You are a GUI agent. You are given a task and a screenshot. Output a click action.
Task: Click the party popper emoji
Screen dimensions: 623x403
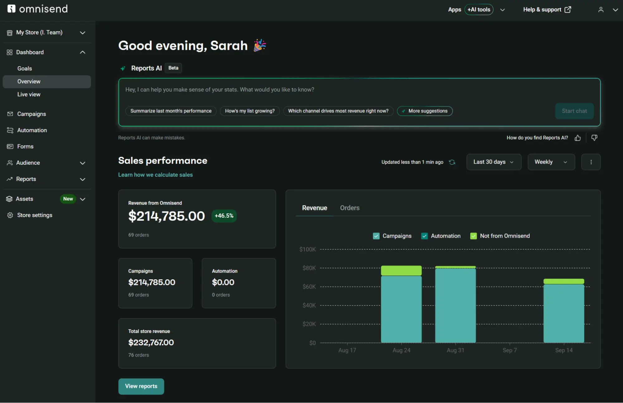(260, 45)
